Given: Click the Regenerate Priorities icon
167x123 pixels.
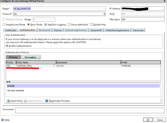Looking at the screenshot, I should (47, 100).
